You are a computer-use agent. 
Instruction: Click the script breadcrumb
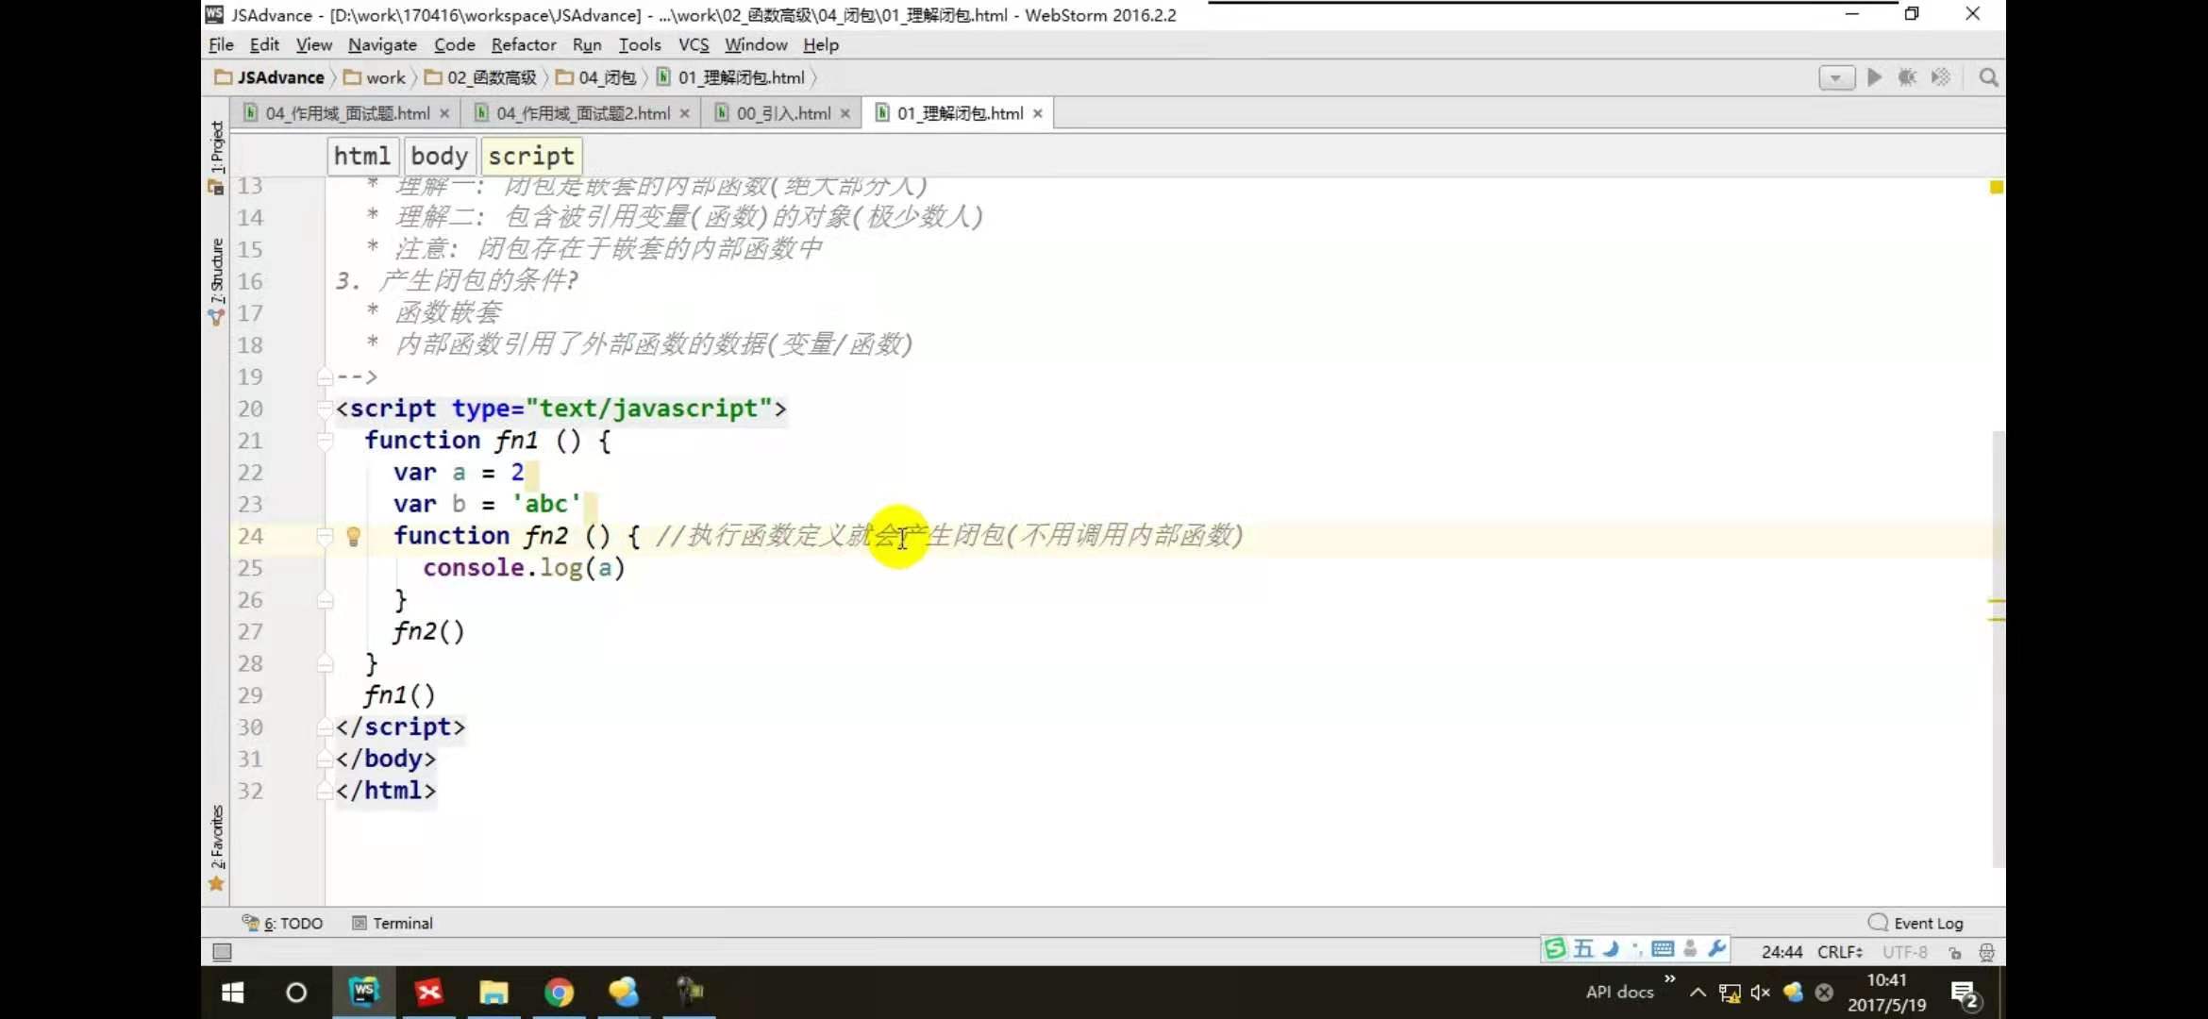pyautogui.click(x=530, y=156)
